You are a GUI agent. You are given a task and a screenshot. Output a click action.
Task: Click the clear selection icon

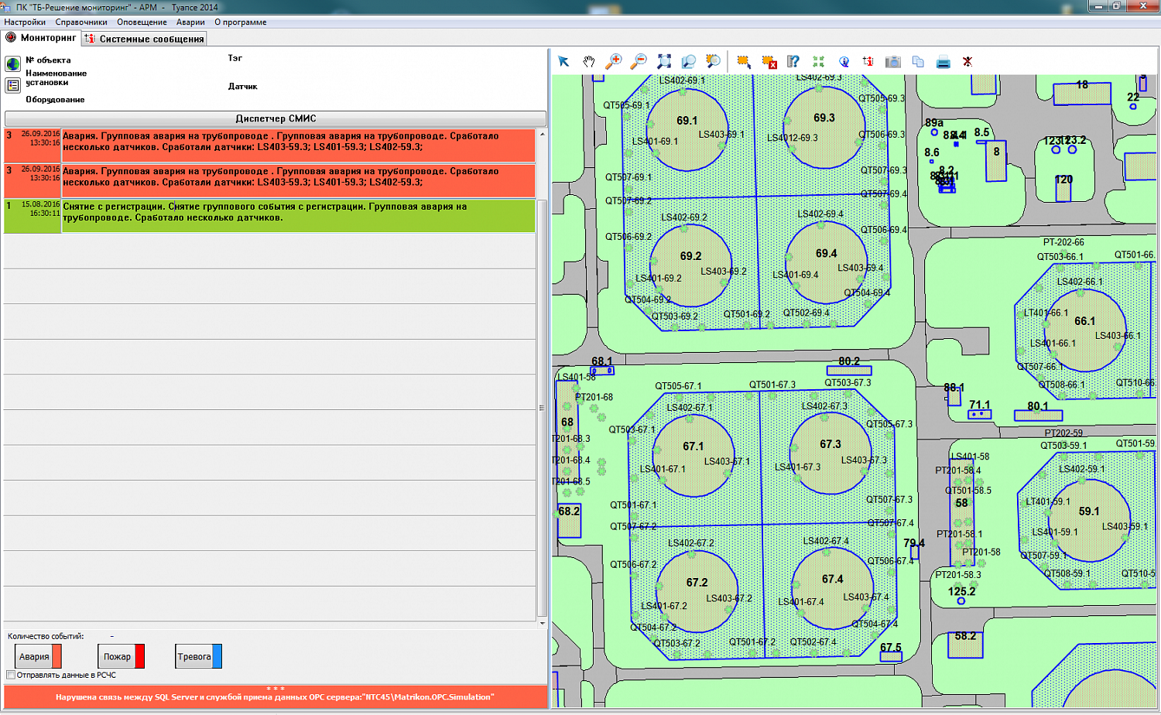(x=769, y=61)
